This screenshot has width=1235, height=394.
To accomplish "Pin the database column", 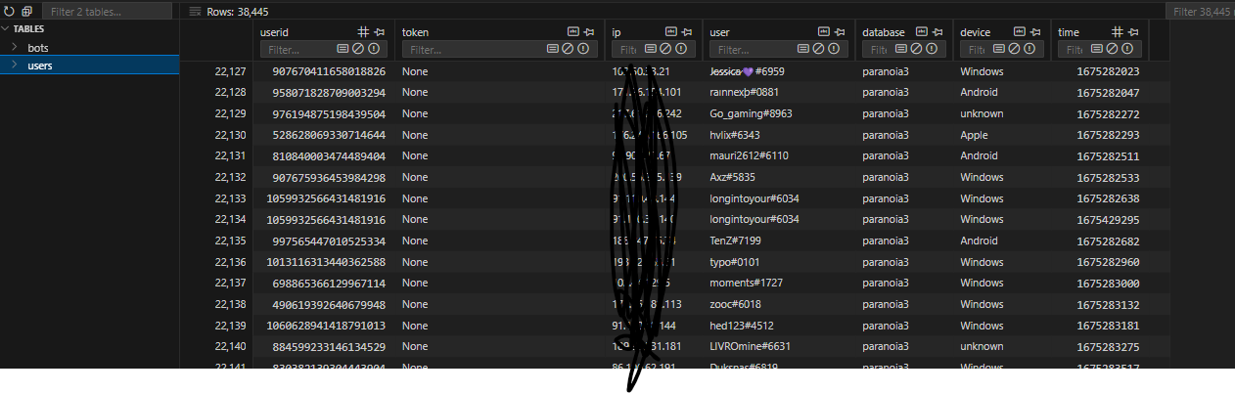I will point(938,32).
